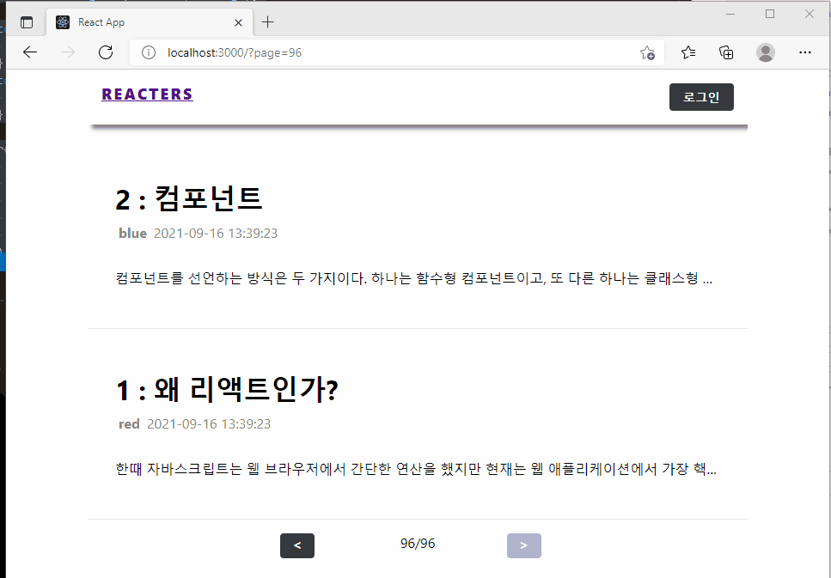Viewport: 831px width, 578px height.
Task: Click the 96/96 page indicator text
Action: click(418, 544)
